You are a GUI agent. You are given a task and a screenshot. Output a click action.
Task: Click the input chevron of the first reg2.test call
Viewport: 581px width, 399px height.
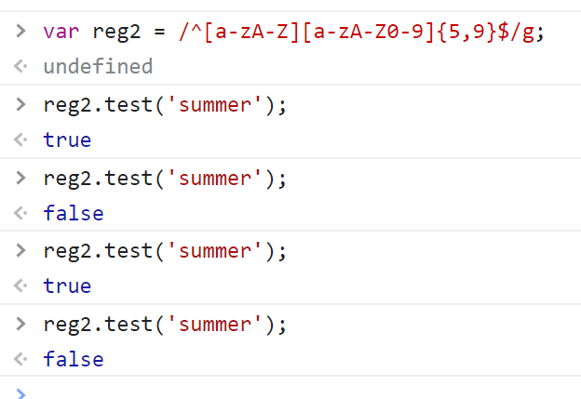(20, 104)
